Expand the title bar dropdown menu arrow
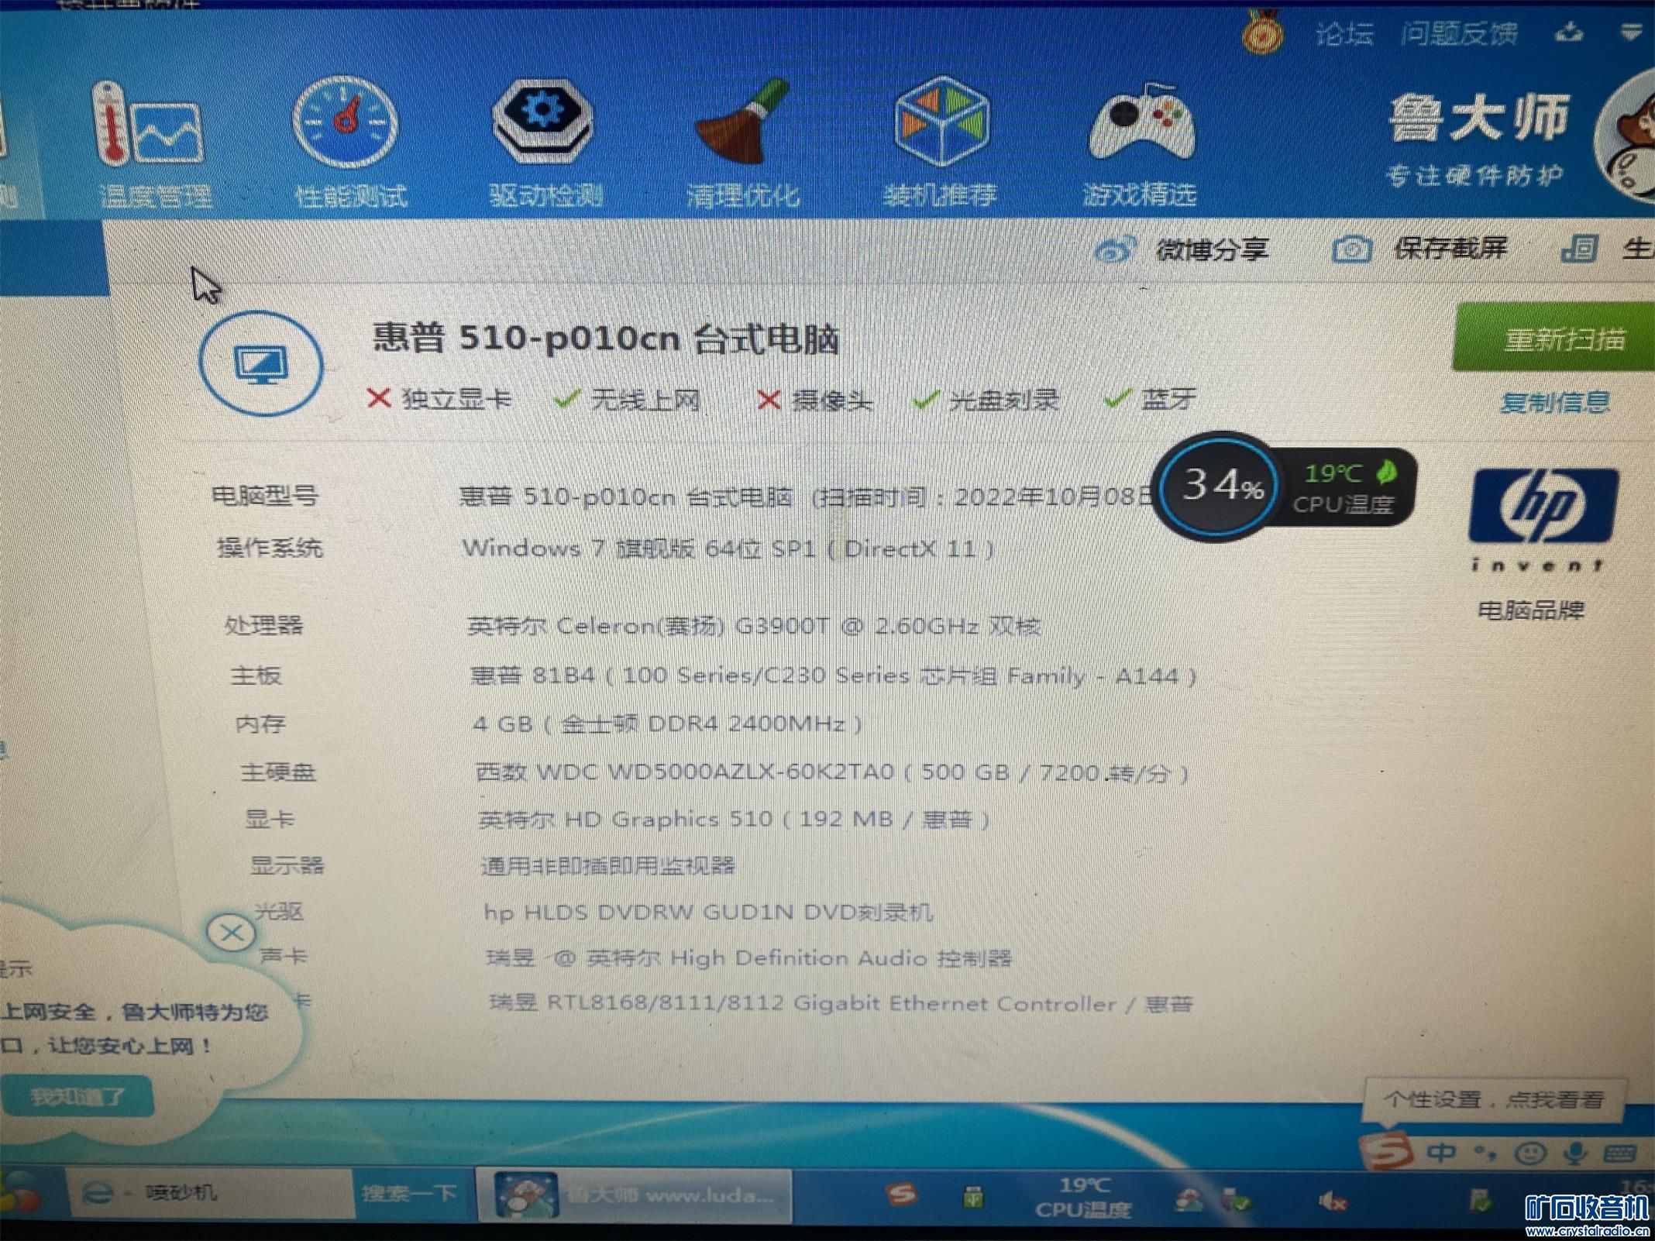The height and width of the screenshot is (1241, 1655). tap(1631, 32)
